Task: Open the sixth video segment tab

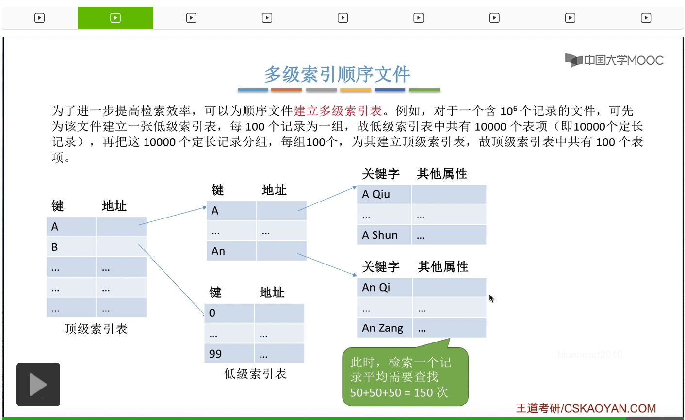Action: click(418, 18)
